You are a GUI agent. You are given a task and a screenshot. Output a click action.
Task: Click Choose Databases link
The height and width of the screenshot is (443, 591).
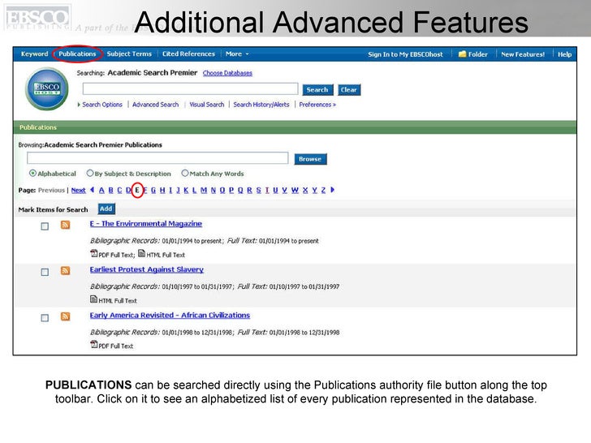click(227, 73)
